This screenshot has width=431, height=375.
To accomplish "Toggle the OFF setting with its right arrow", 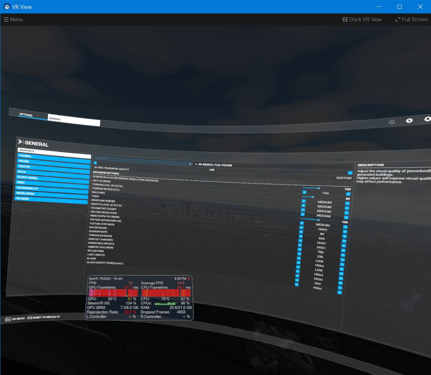I will (x=340, y=283).
